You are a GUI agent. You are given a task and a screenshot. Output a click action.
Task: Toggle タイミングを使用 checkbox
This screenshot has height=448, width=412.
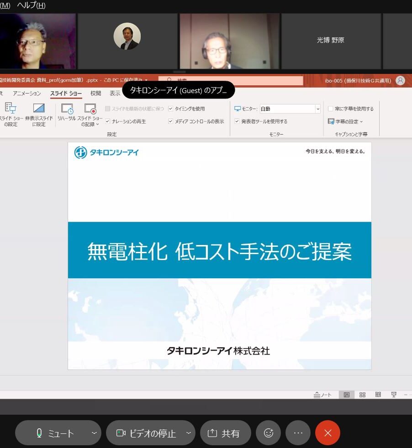(170, 109)
